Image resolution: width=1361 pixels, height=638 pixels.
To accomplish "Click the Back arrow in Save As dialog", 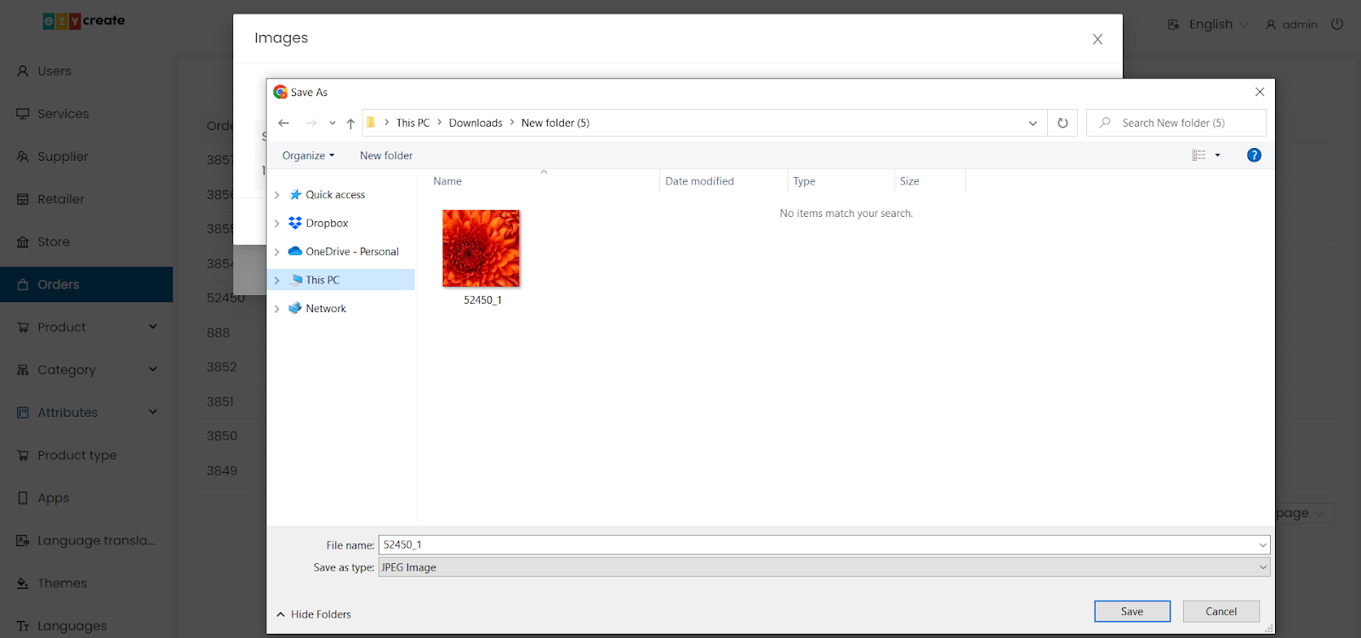I will click(284, 123).
